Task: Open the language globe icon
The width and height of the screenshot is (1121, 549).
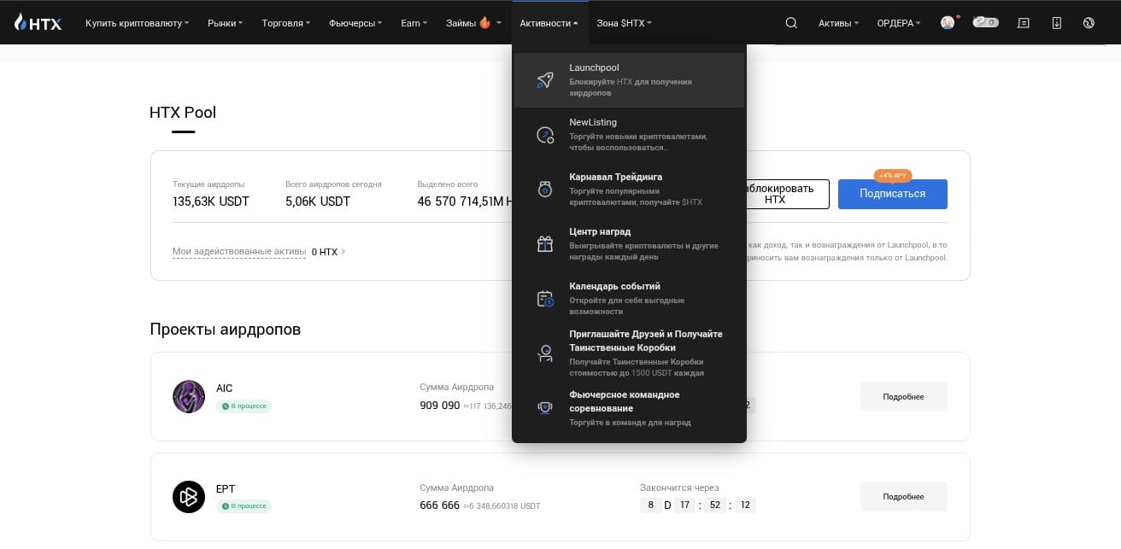Action: point(1089,23)
